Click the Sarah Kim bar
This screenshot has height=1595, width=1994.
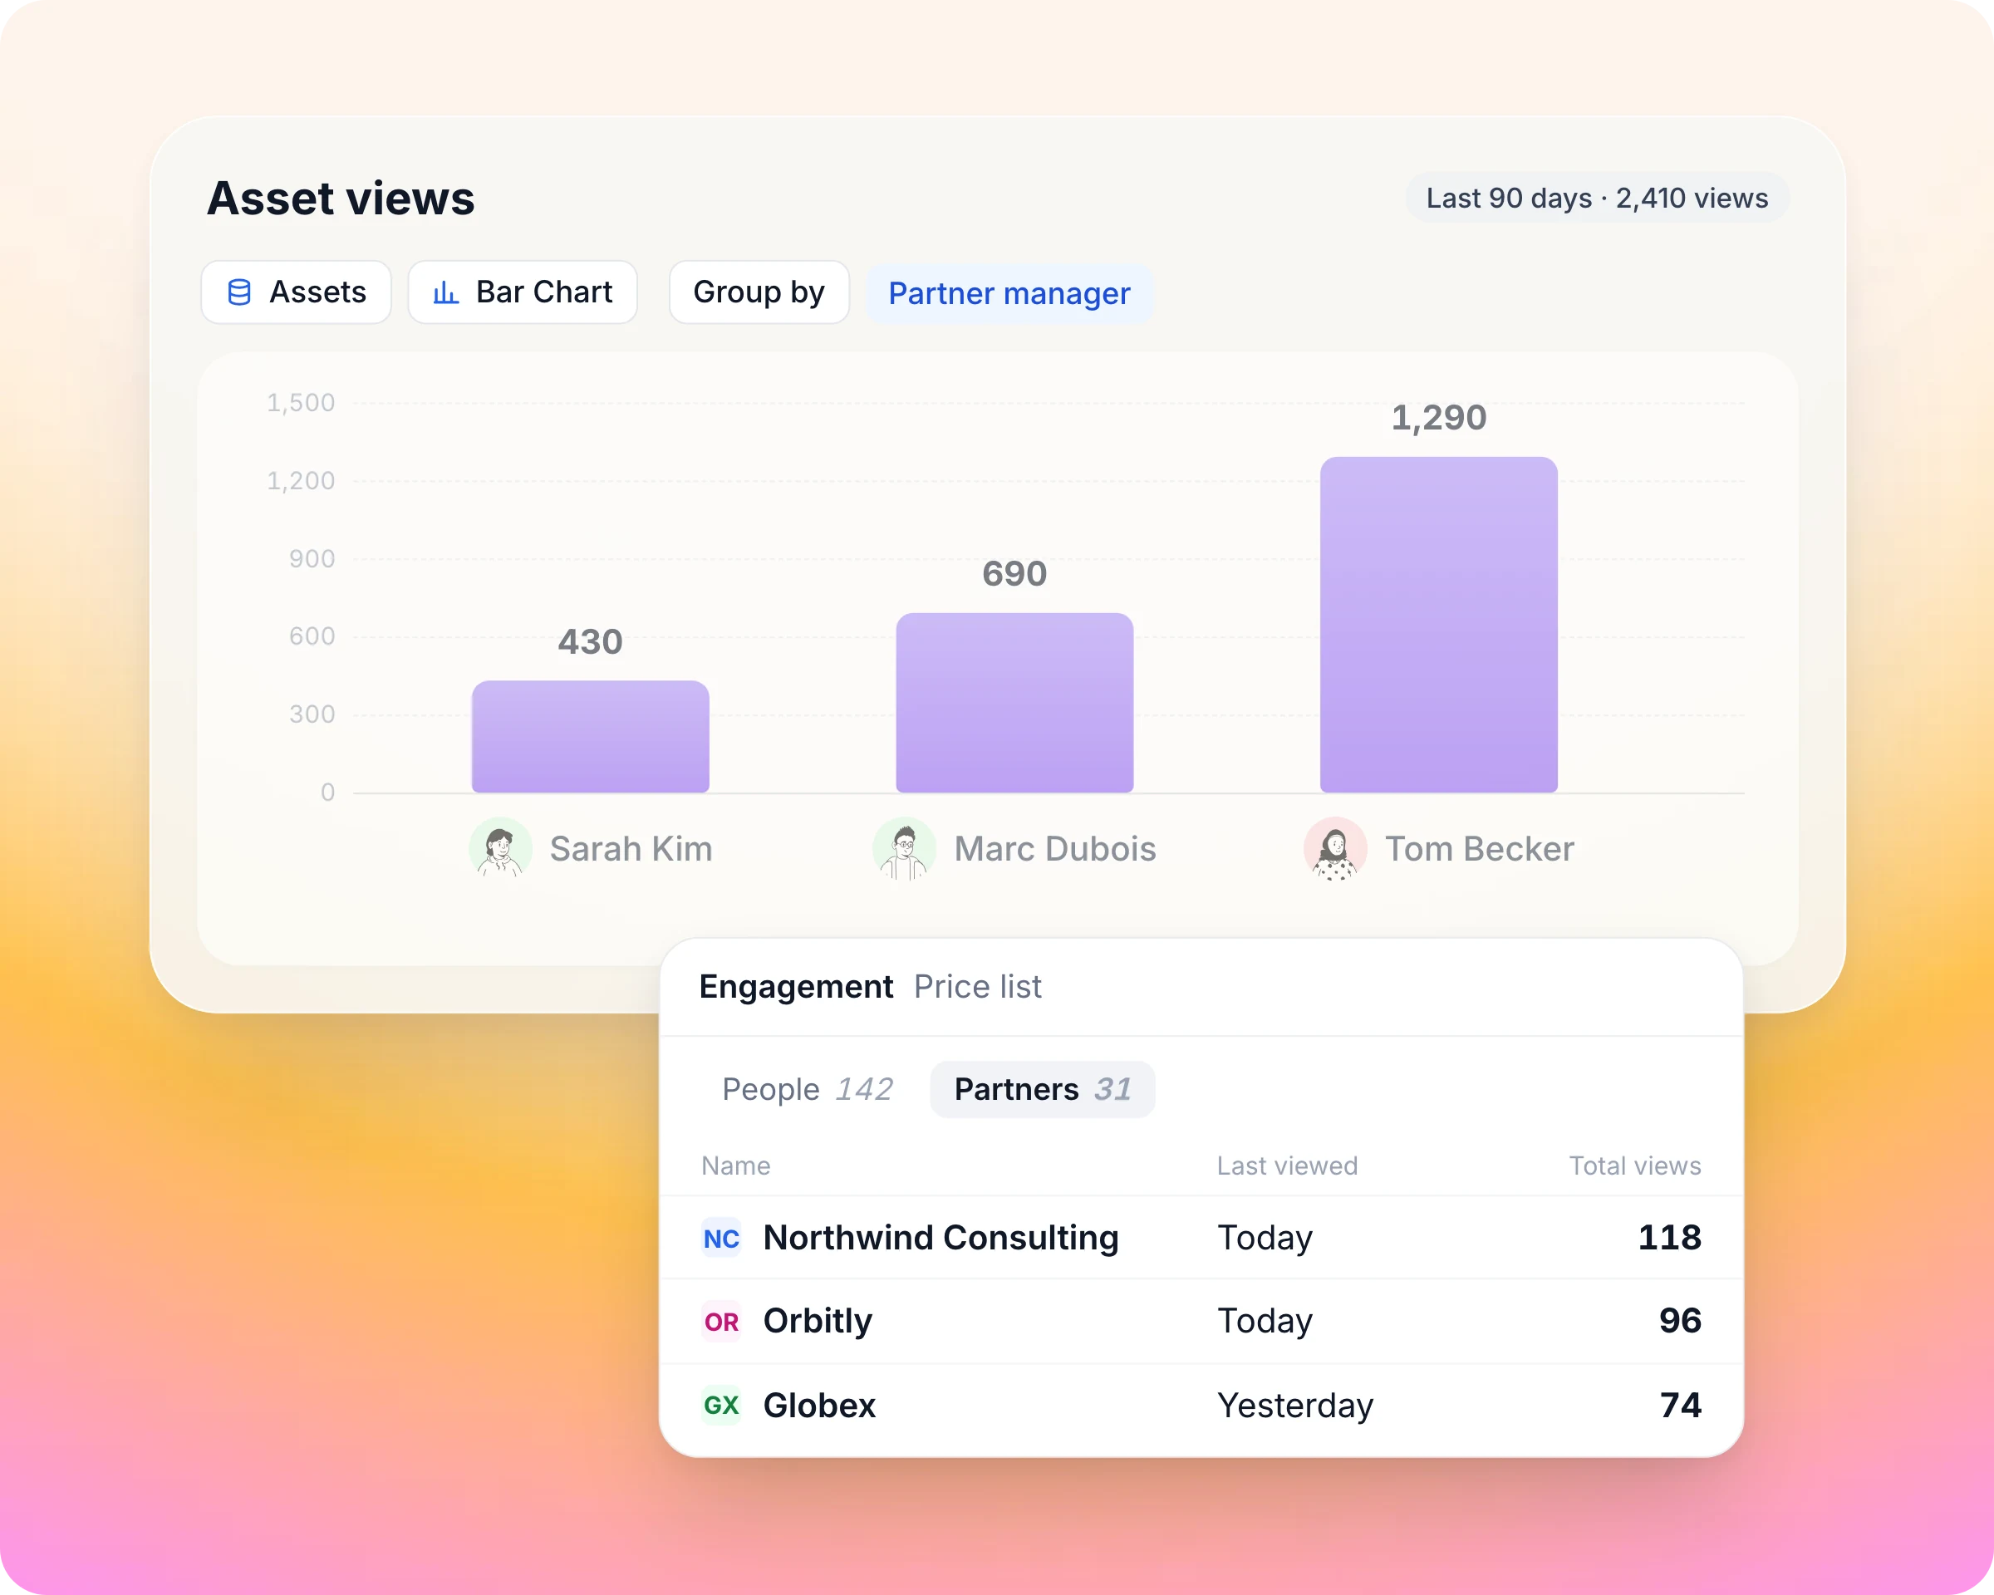[x=590, y=737]
